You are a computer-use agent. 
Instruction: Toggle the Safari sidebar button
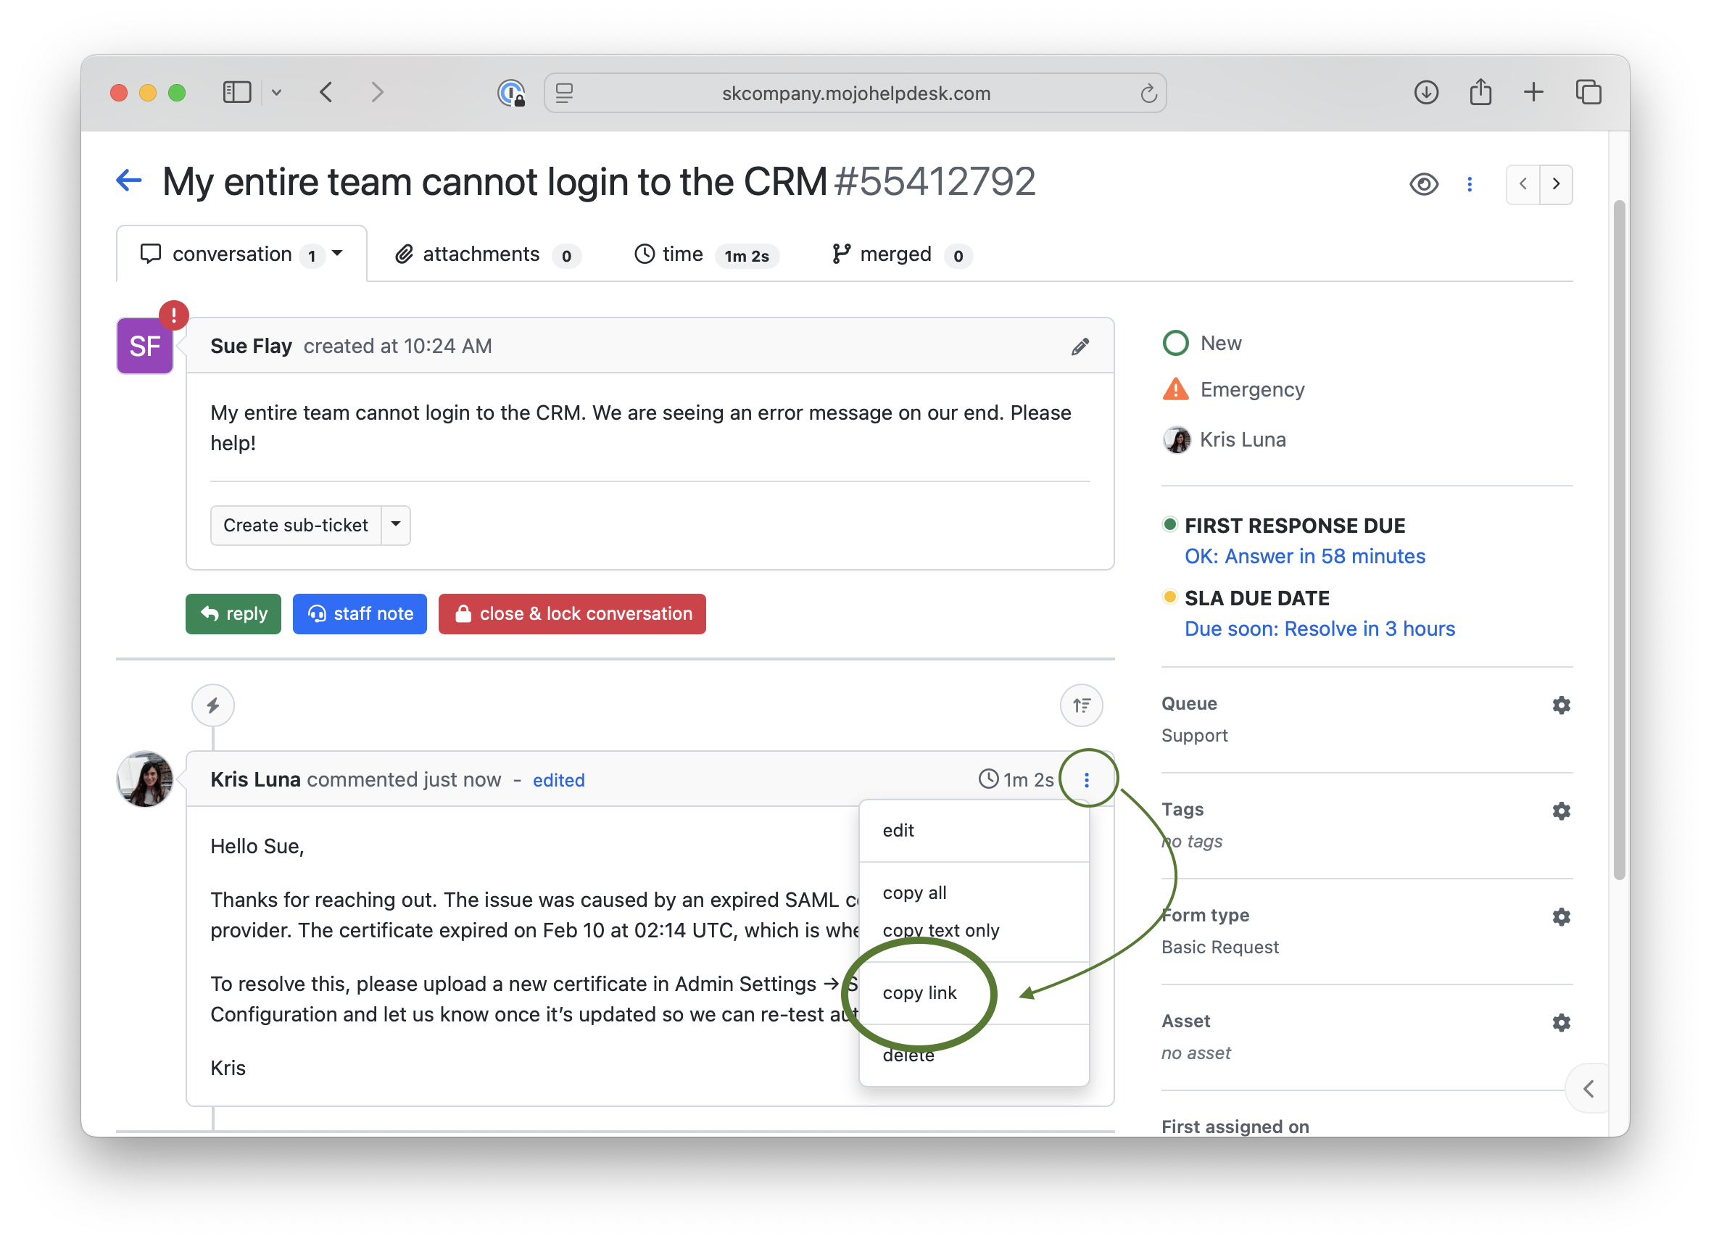(x=237, y=93)
